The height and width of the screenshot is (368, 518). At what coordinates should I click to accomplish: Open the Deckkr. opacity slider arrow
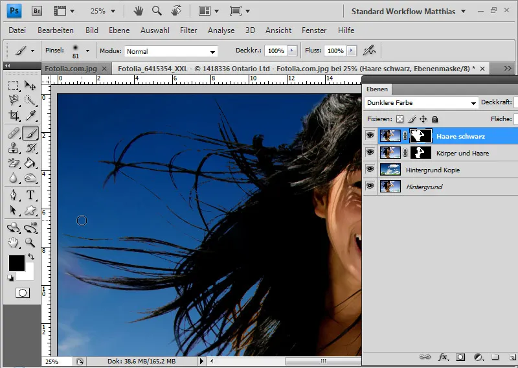292,51
